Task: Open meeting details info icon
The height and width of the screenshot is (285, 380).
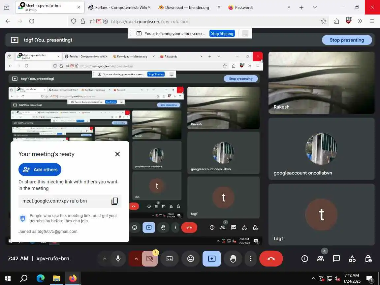Action: (x=305, y=259)
